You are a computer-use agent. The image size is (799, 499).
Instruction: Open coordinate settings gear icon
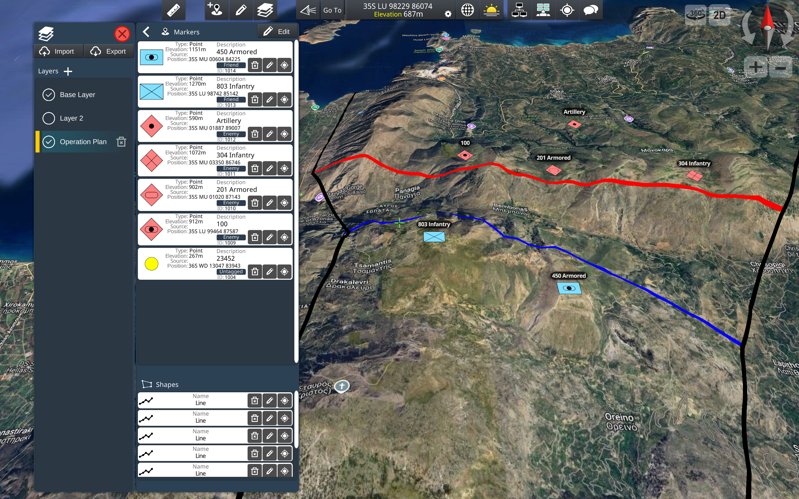pyautogui.click(x=448, y=14)
